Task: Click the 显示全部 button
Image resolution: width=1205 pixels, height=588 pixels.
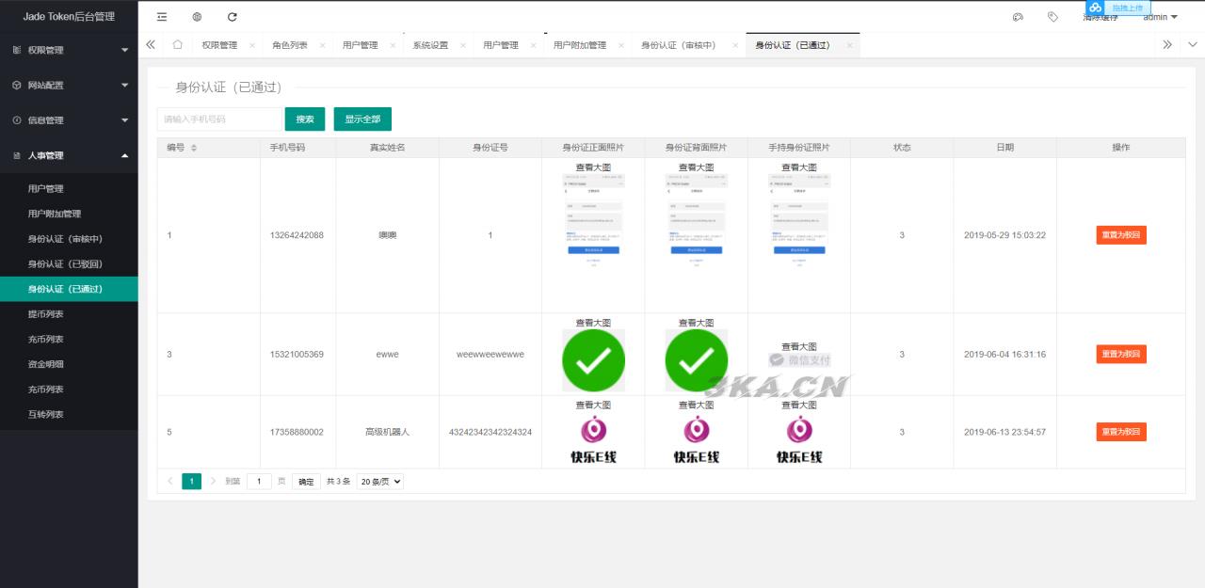Action: click(362, 119)
